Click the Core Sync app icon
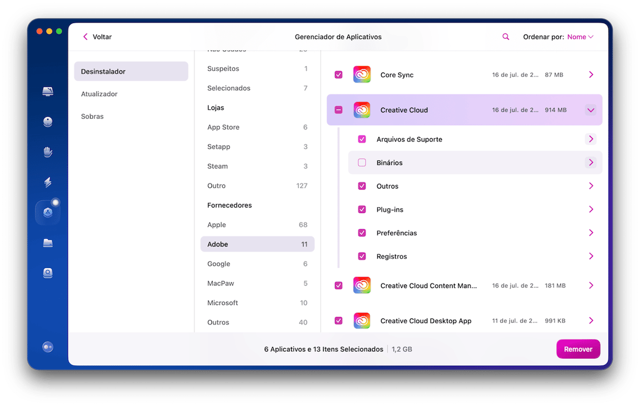This screenshot has height=406, width=640. click(x=362, y=75)
